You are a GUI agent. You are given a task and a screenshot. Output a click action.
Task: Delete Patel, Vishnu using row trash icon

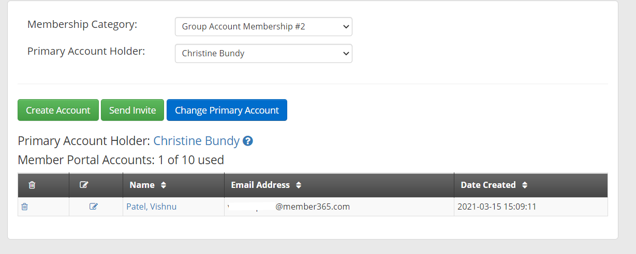click(24, 207)
